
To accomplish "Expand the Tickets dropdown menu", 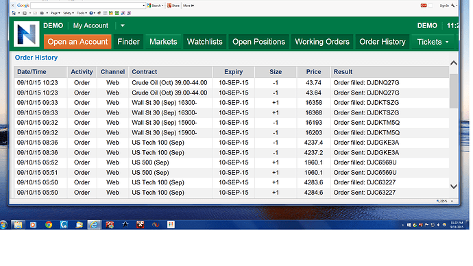I will click(433, 42).
